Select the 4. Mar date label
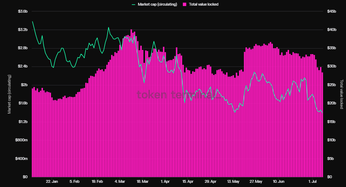Screen dimensions: 346x187 (120, 181)
